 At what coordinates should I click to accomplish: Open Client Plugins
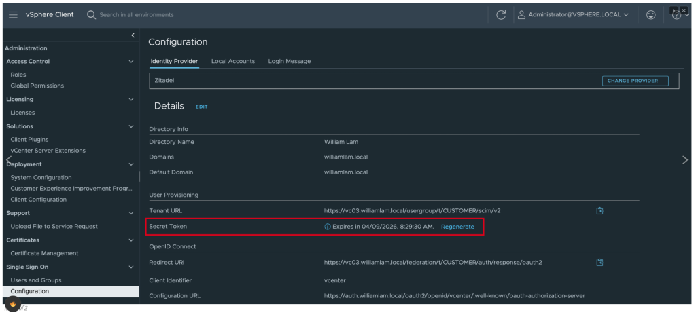pyautogui.click(x=29, y=140)
